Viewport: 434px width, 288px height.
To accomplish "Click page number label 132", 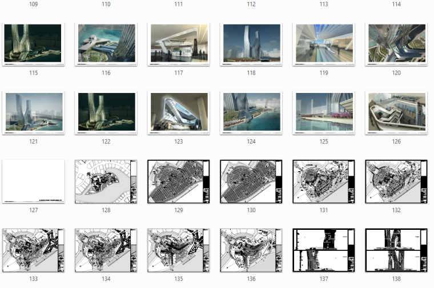I will 396,210.
